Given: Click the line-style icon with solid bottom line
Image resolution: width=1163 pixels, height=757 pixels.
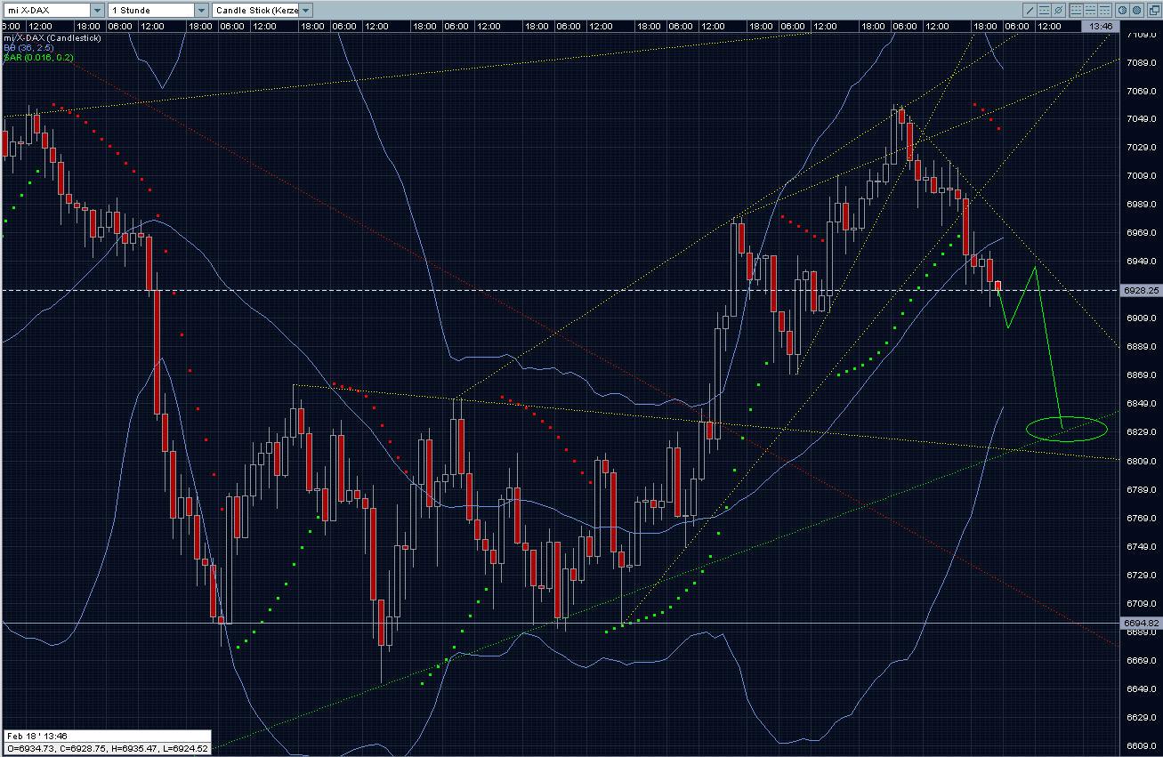Looking at the screenshot, I should point(1077,11).
